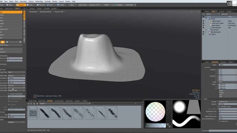This screenshot has width=237, height=133.
Task: Expand the Environment tree item
Action: point(206,30)
